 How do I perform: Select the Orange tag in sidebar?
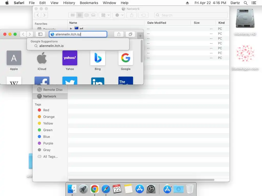(x=50, y=117)
